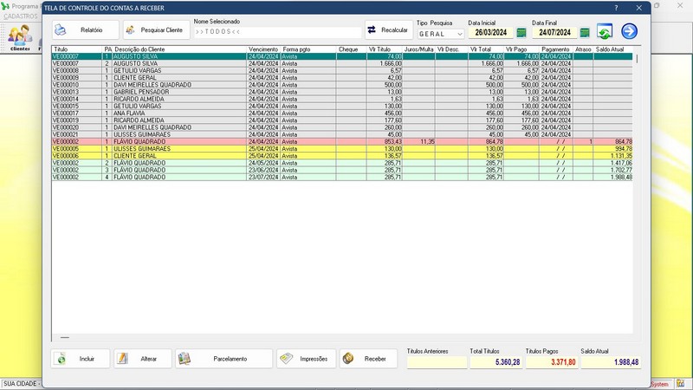Click the Vencimento column header
The image size is (693, 390).
pos(263,49)
